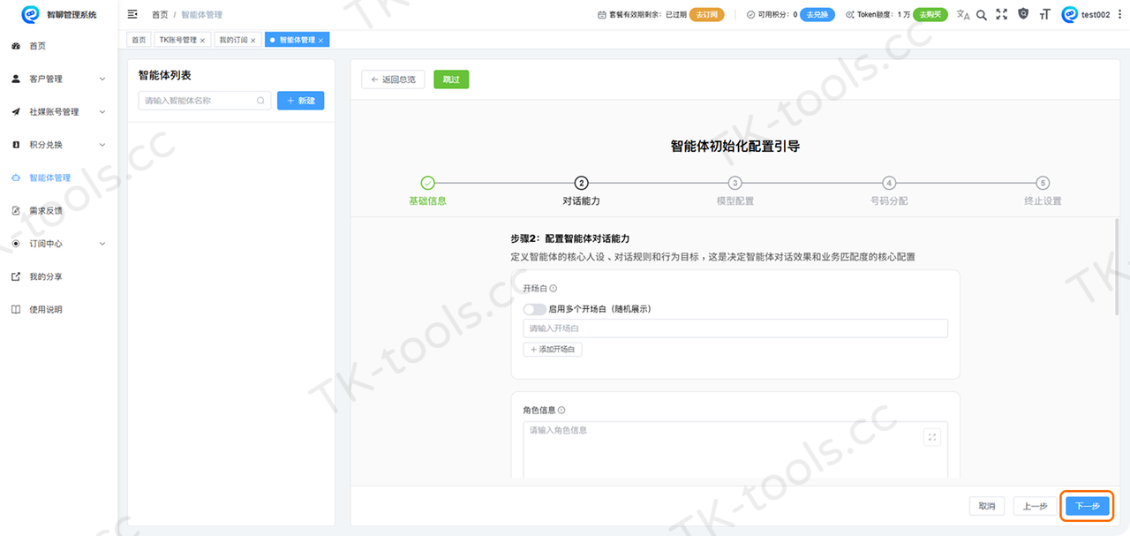Expand 社媒账号管理 sidebar menu
Image resolution: width=1130 pixels, height=536 pixels.
(x=58, y=111)
